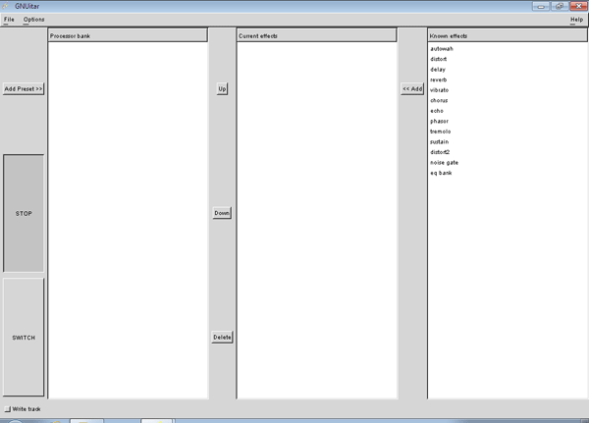Open the File menu
Image resolution: width=589 pixels, height=423 pixels.
(x=8, y=20)
